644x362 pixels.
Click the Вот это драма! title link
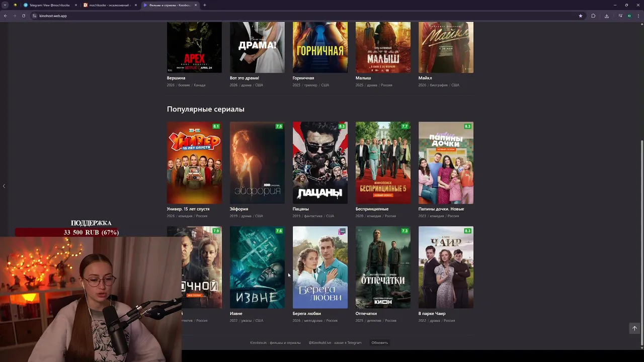coord(245,78)
